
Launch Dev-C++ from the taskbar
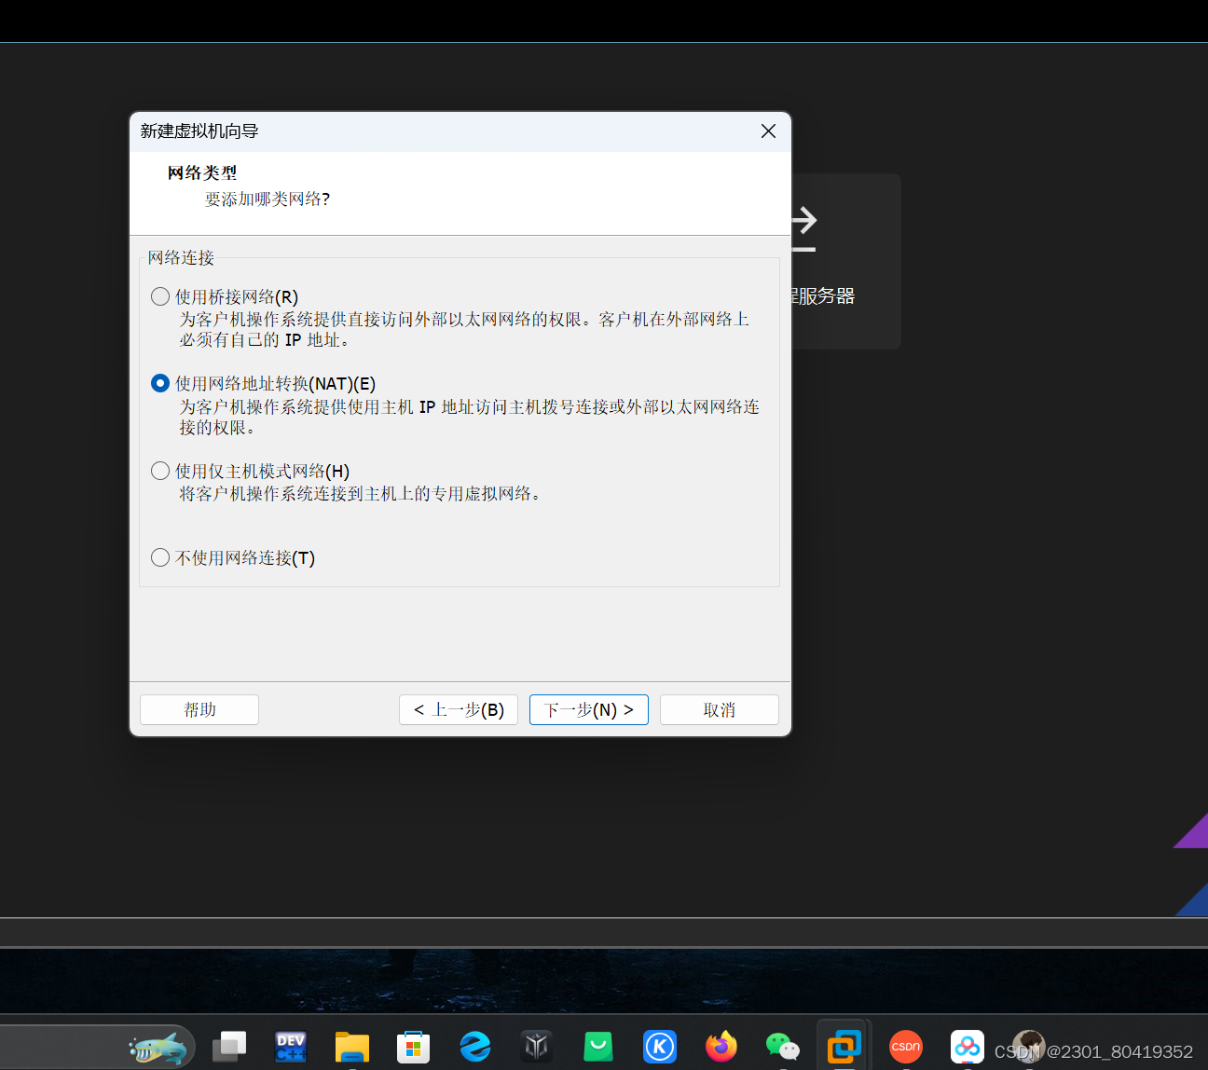tap(291, 1047)
